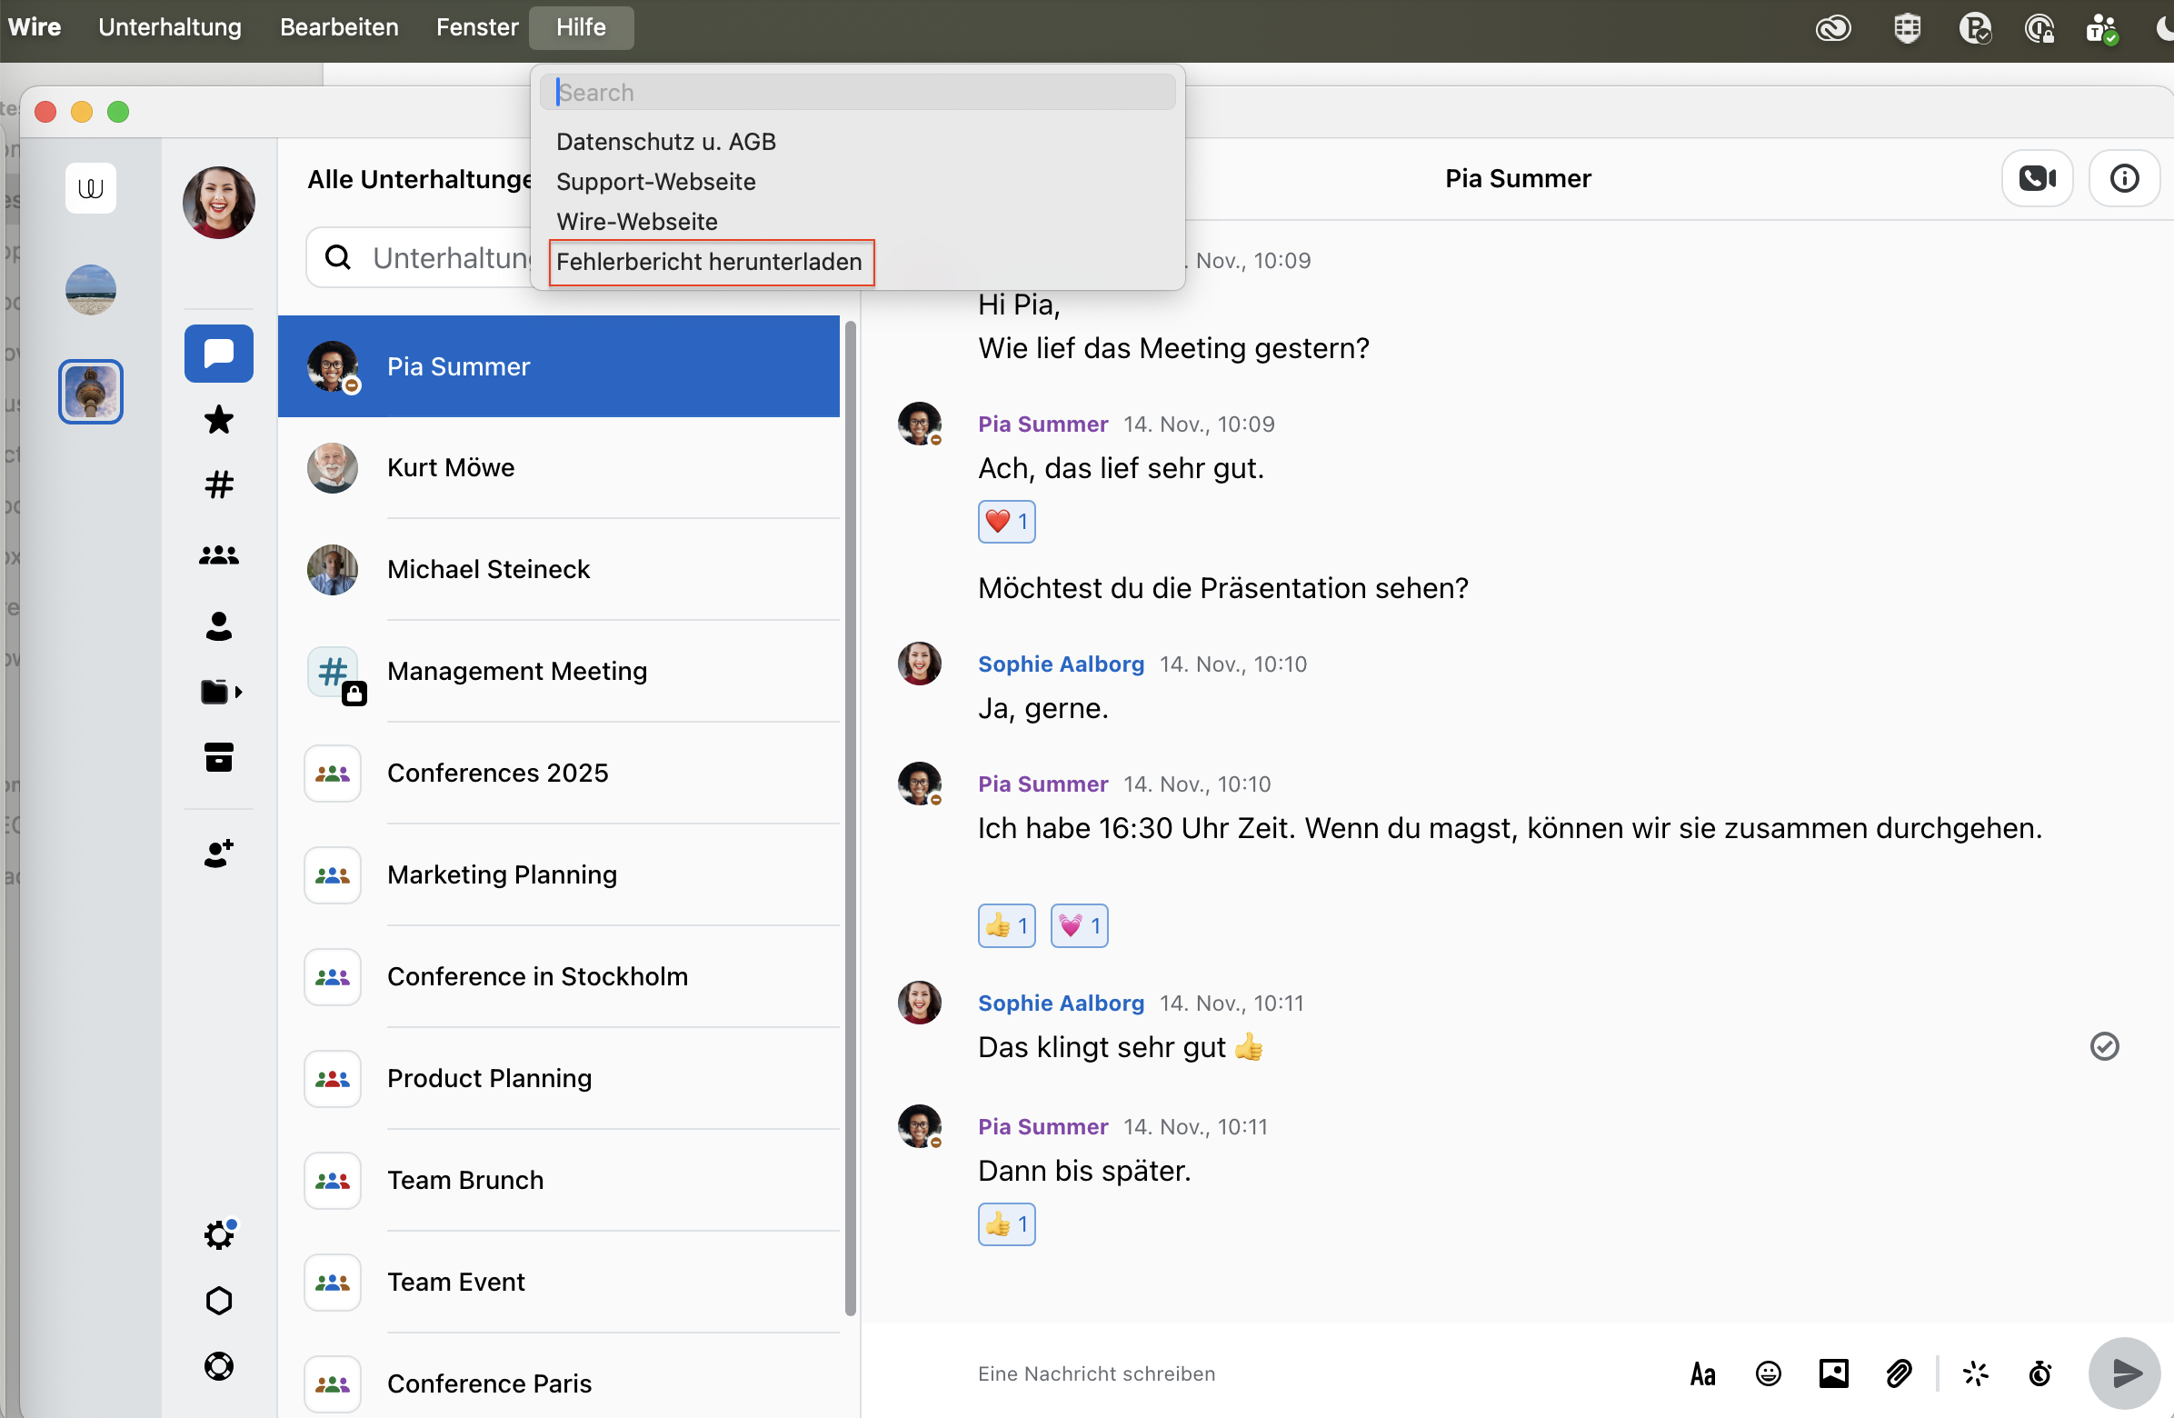
Task: Select Fehlerbericht herunterladen in the menu
Action: (711, 262)
